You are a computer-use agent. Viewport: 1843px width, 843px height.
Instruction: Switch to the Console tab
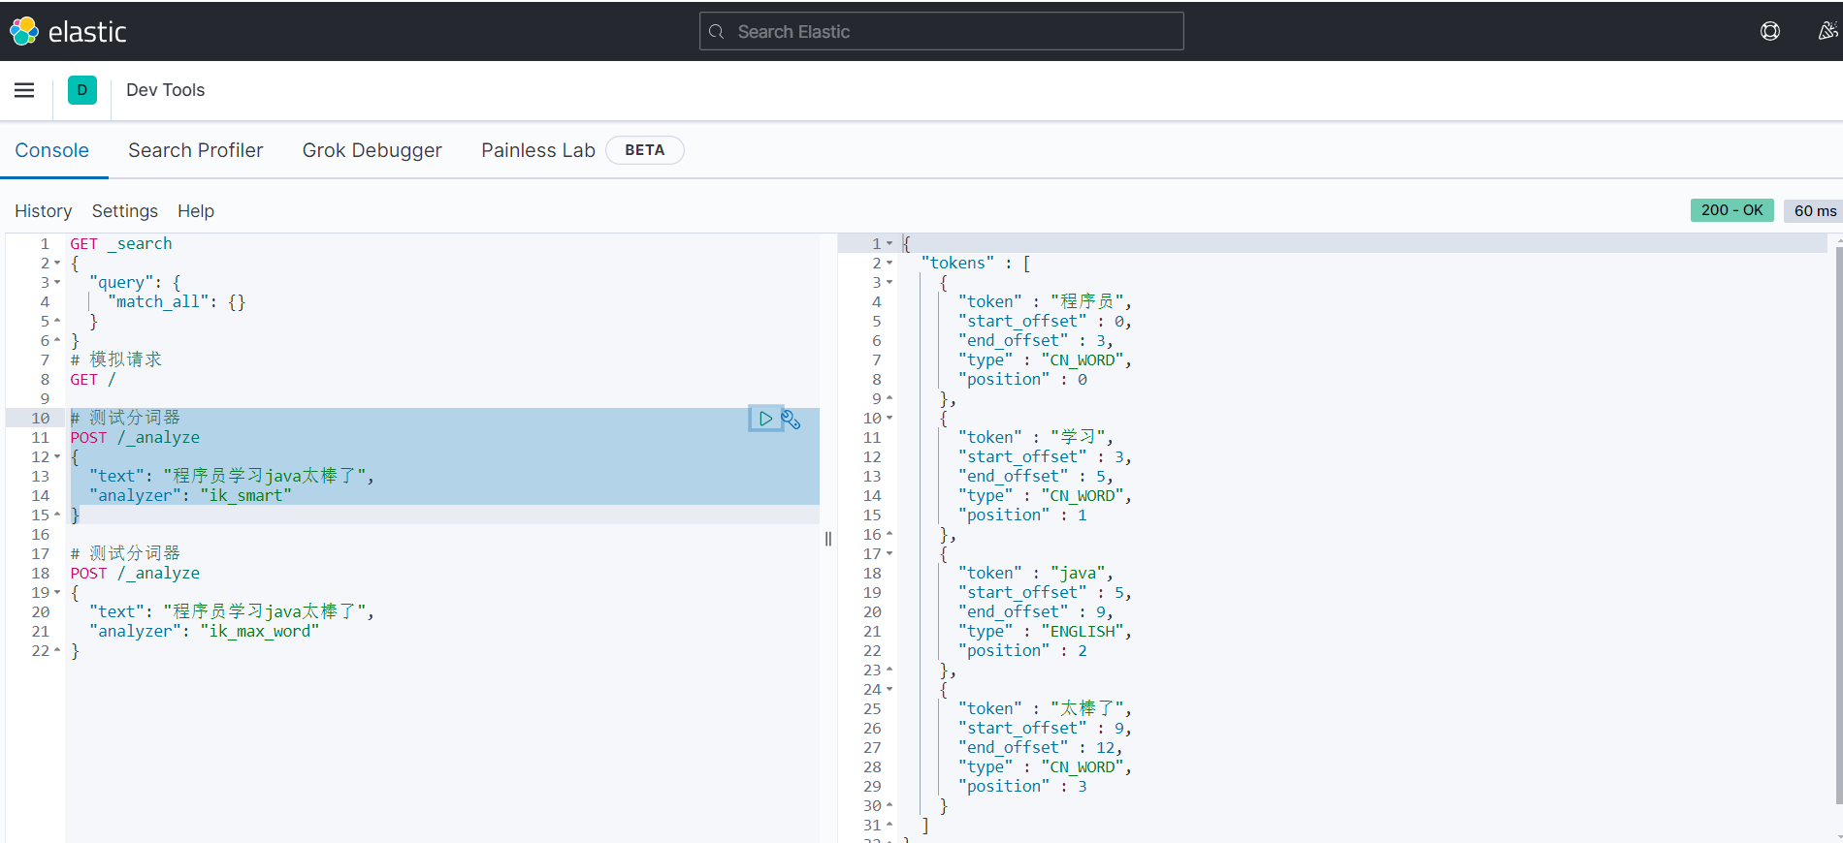point(52,150)
